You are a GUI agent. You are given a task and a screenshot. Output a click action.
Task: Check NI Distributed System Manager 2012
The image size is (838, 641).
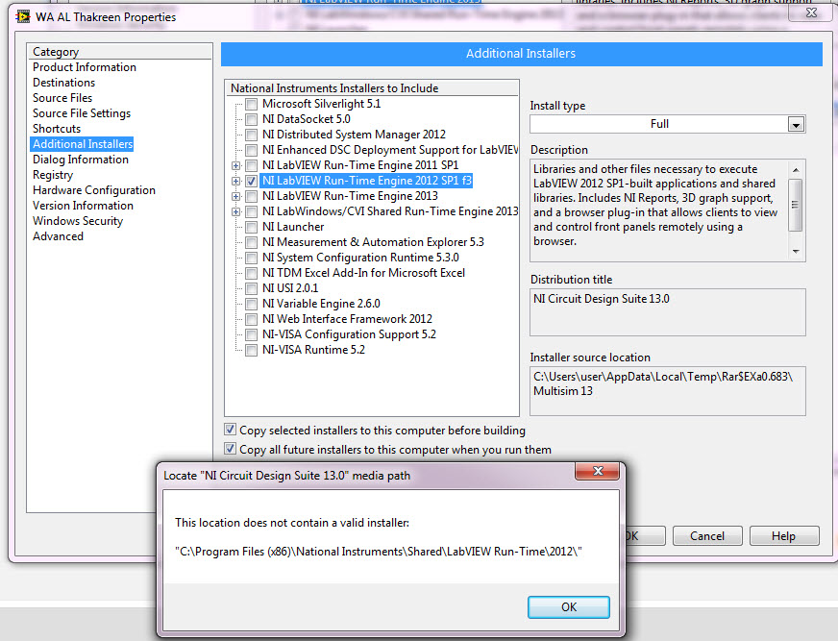coord(251,135)
